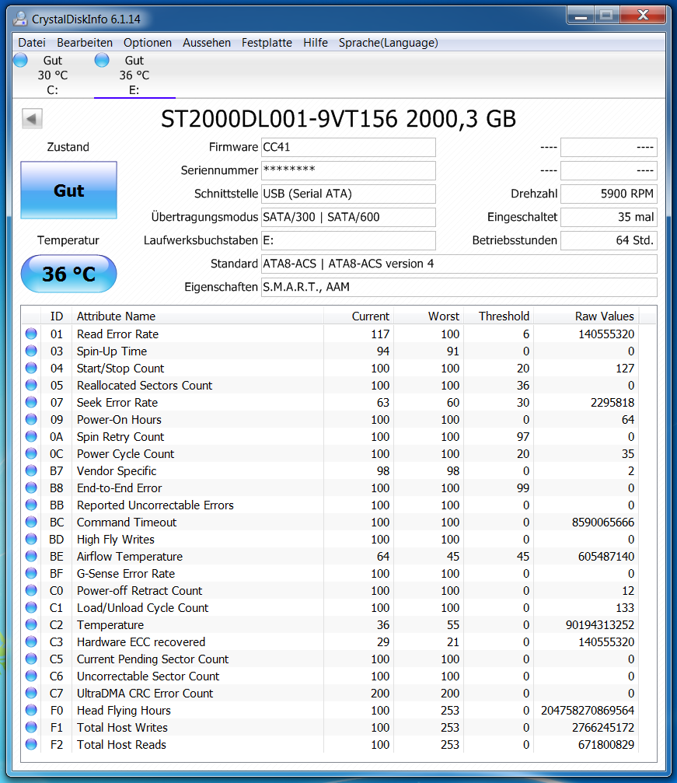Image resolution: width=677 pixels, height=783 pixels.
Task: Click the Worst column header
Action: [x=428, y=316]
